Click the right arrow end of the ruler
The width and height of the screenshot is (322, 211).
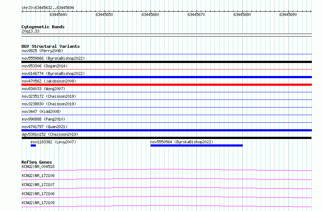pyautogui.click(x=311, y=11)
